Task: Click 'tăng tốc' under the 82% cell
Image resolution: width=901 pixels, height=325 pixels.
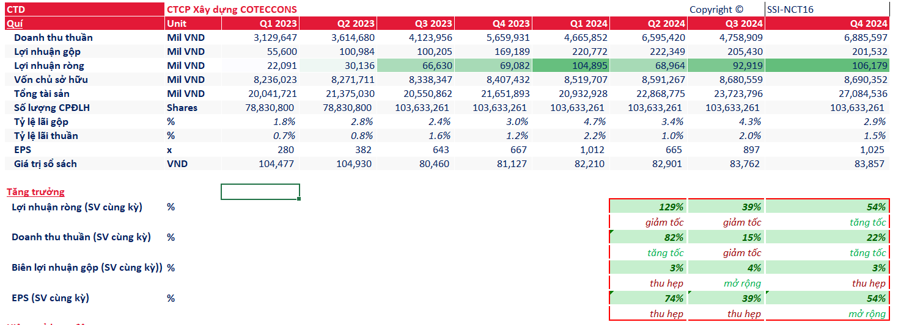Action: coord(666,253)
